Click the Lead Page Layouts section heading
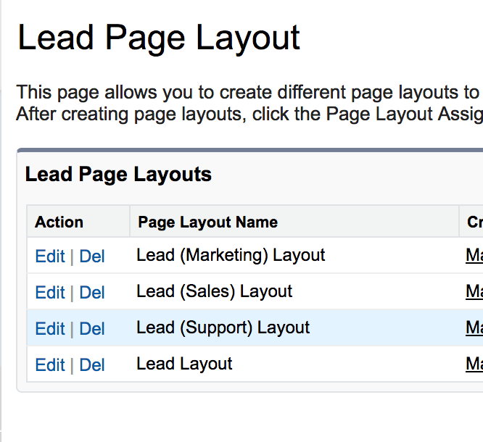This screenshot has height=442, width=483. point(118,175)
